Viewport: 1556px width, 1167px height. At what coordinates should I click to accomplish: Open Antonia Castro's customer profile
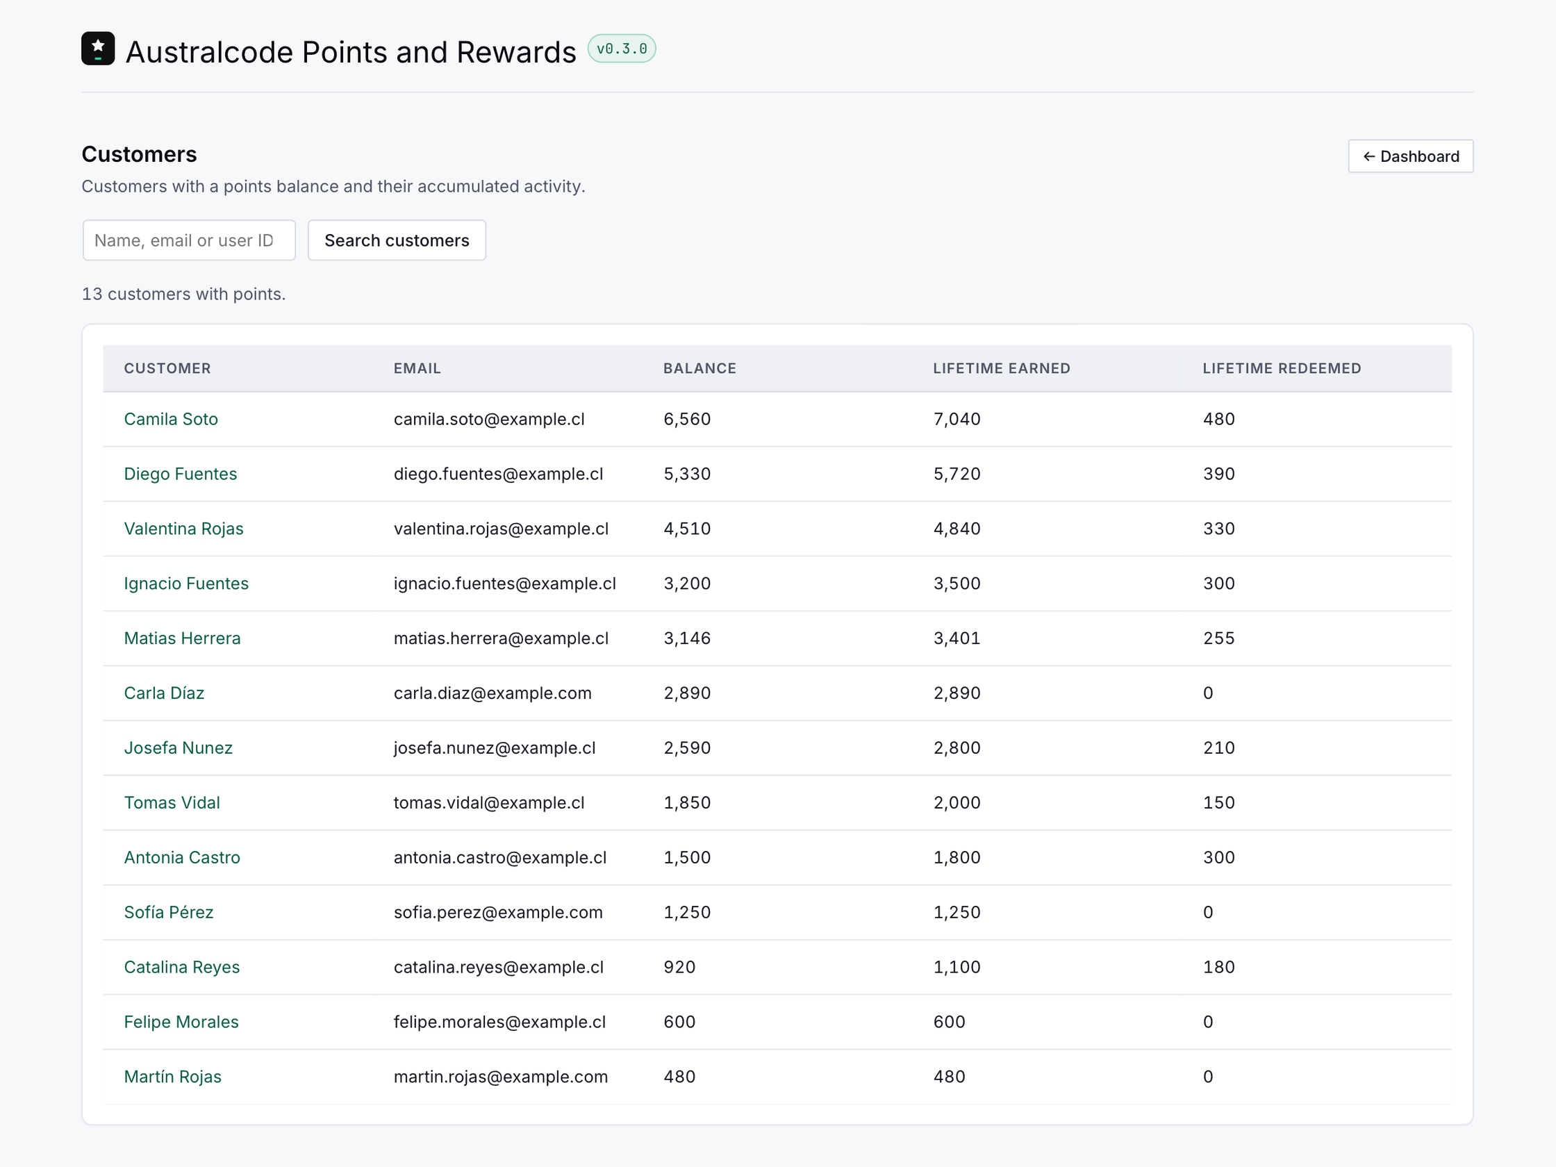pyautogui.click(x=182, y=858)
